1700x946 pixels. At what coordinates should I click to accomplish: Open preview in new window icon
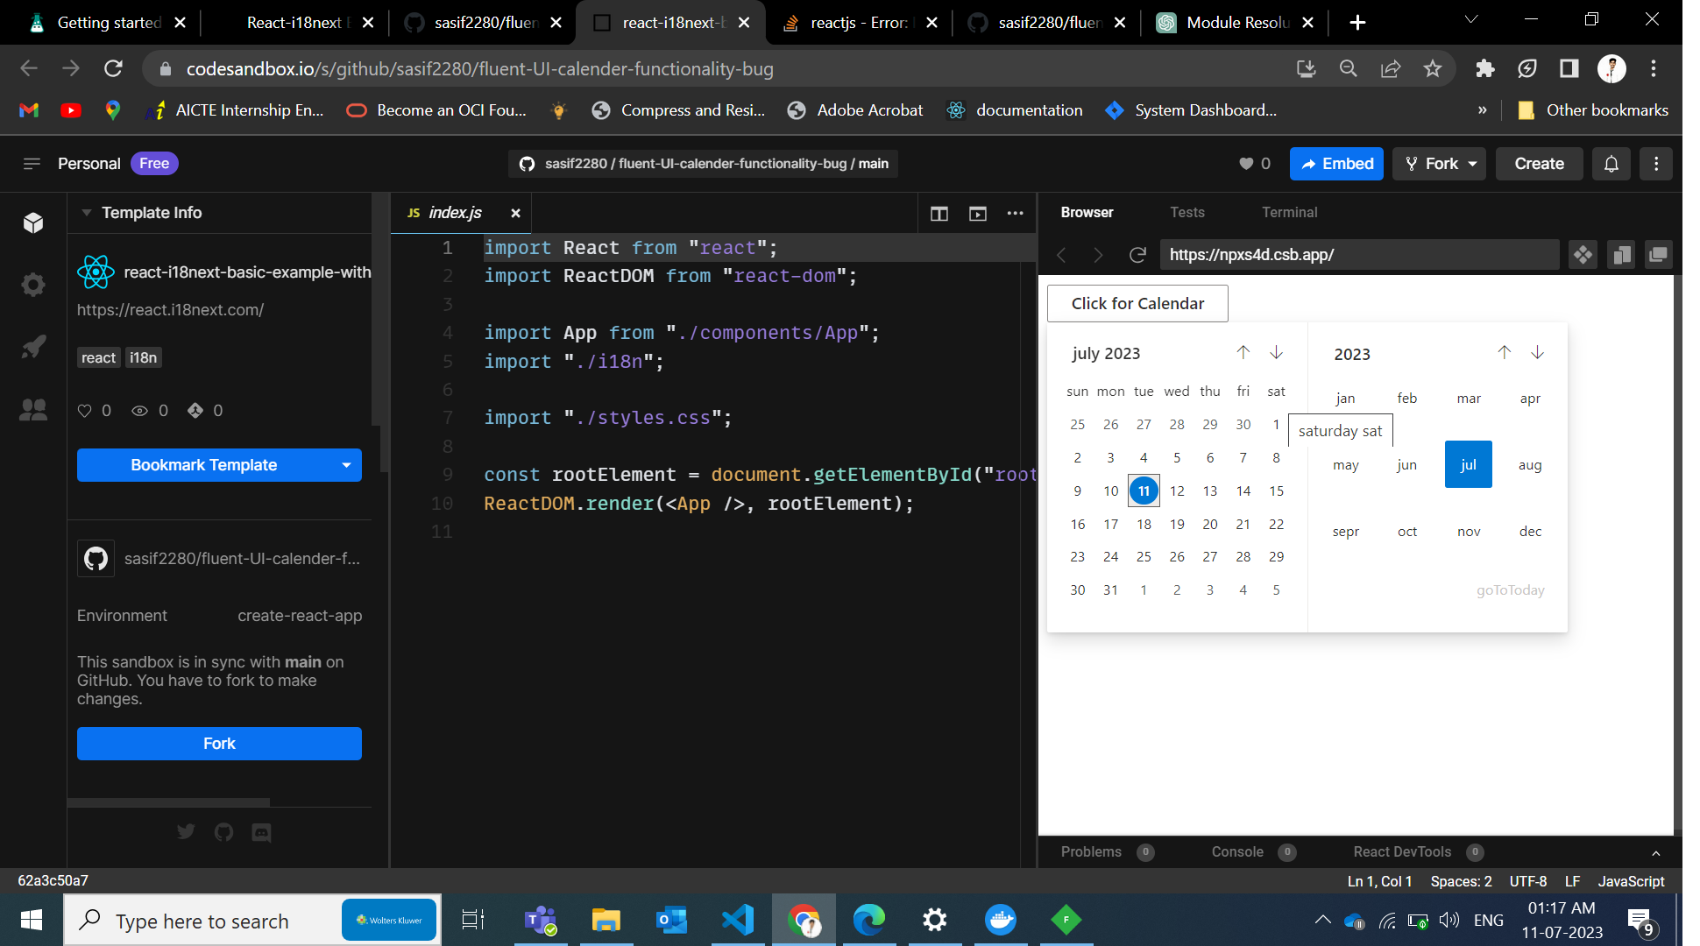[x=1659, y=255]
